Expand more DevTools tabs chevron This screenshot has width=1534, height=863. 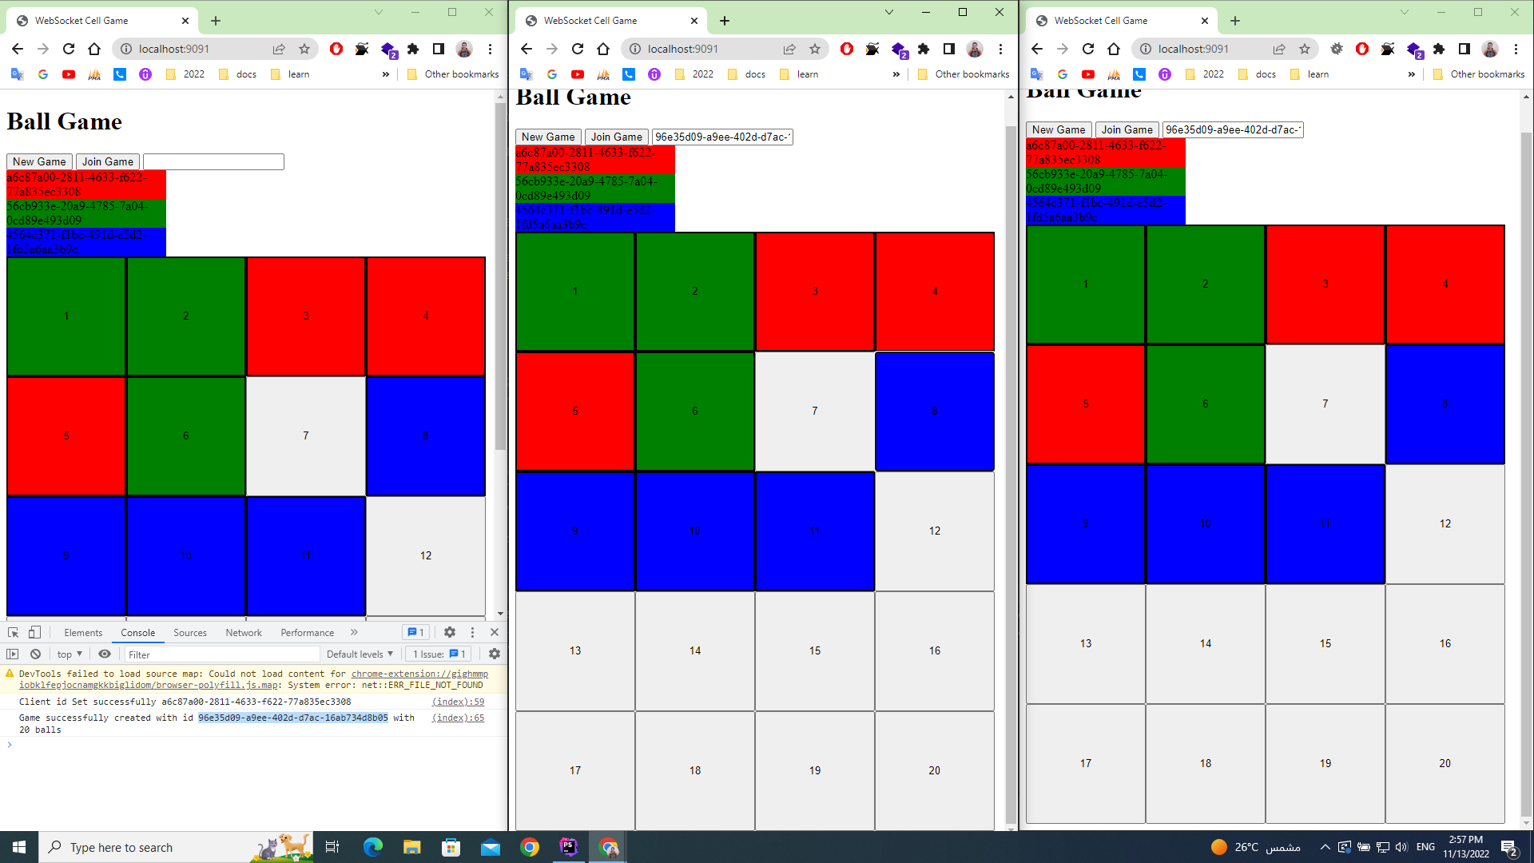point(354,632)
